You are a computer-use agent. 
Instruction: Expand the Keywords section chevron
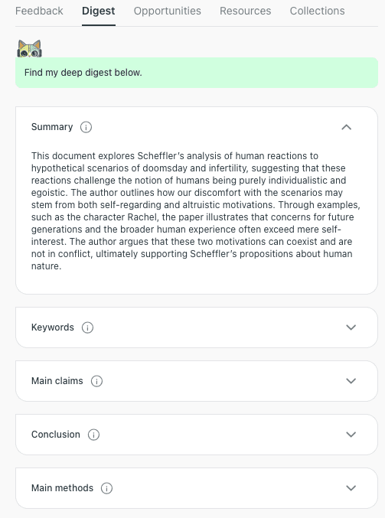[351, 327]
